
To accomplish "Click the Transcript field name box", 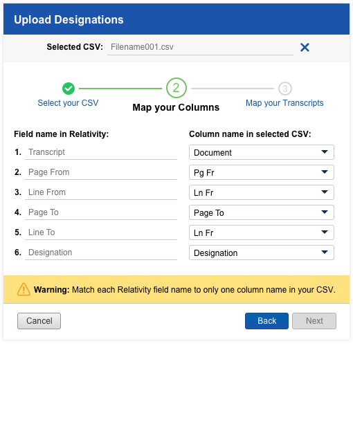I will (x=101, y=152).
